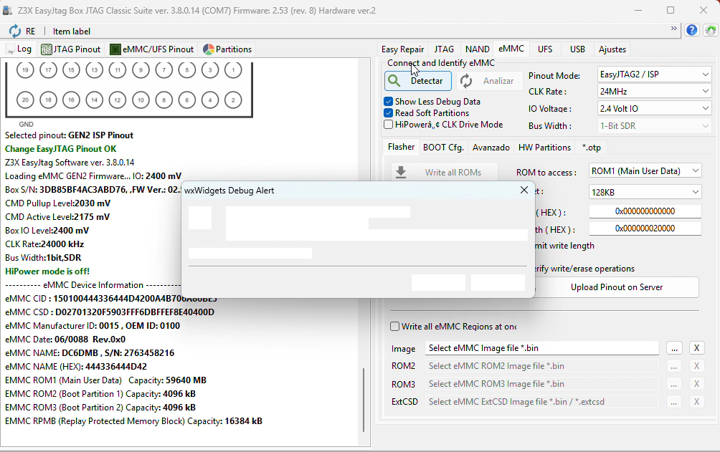Click the eMMC Image file path field
The width and height of the screenshot is (720, 452).
541,348
